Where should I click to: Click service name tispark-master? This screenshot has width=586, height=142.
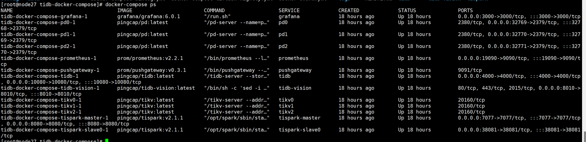300,118
